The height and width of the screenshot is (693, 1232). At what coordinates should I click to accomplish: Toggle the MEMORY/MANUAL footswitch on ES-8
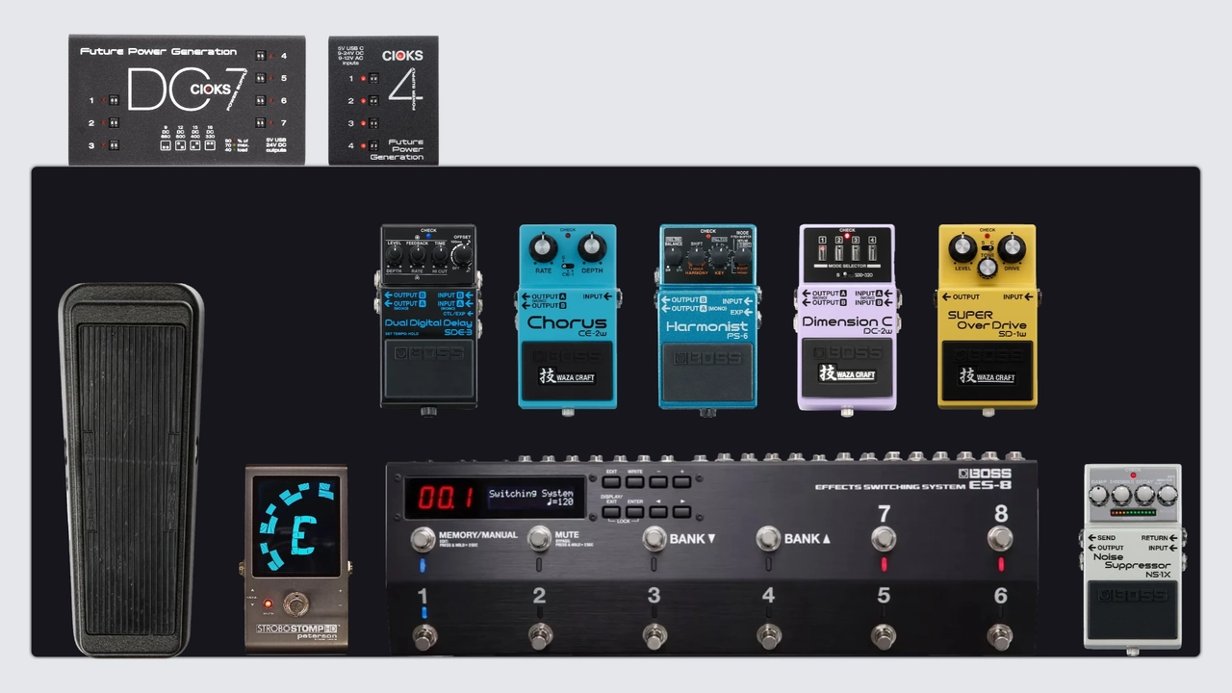point(423,539)
